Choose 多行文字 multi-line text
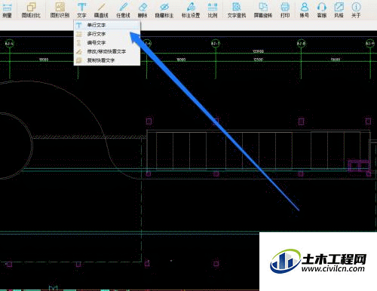The height and width of the screenshot is (291, 377). [107, 34]
